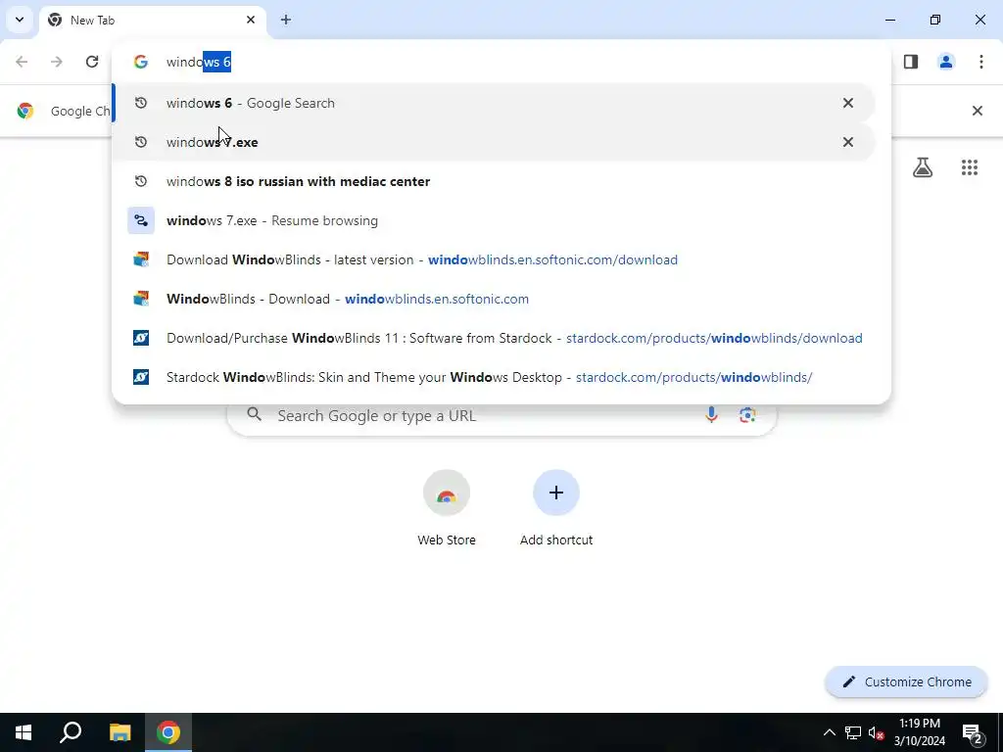Click history clock icon beside 'windows 6'
This screenshot has width=1003, height=752.
(141, 103)
